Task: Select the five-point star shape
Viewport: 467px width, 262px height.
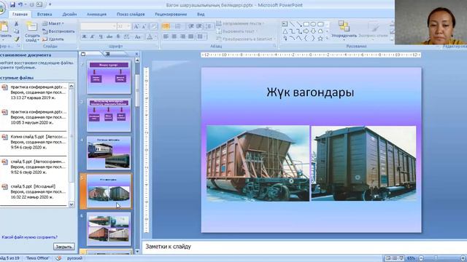Action: click(320, 39)
